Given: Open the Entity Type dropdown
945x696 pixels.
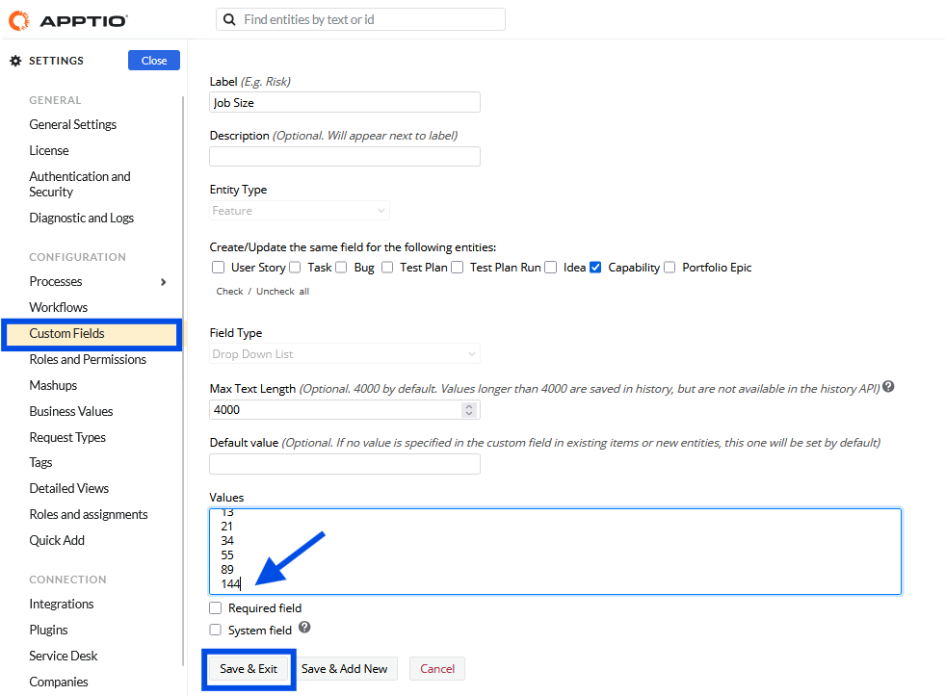Looking at the screenshot, I should [x=300, y=211].
